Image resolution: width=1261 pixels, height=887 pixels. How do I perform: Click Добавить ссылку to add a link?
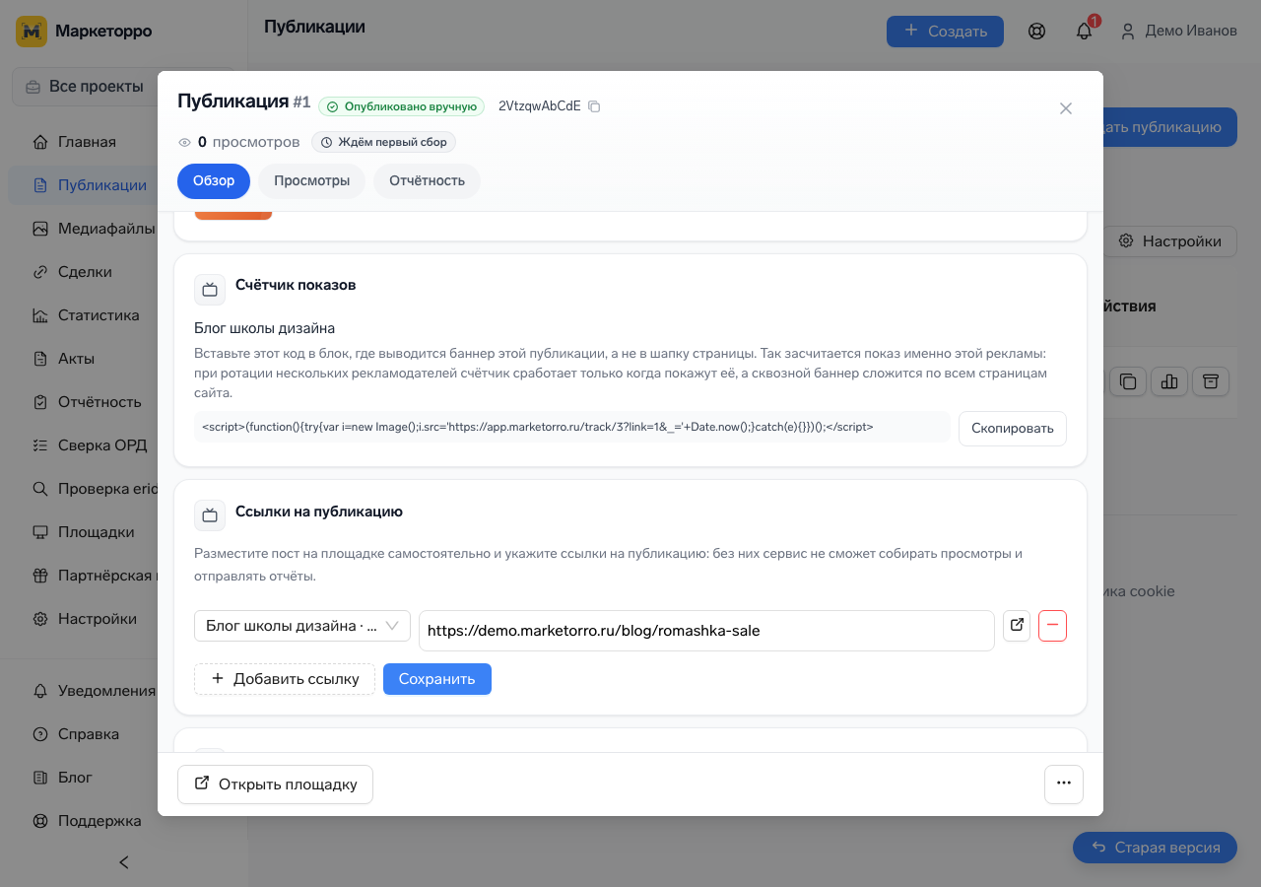click(285, 679)
